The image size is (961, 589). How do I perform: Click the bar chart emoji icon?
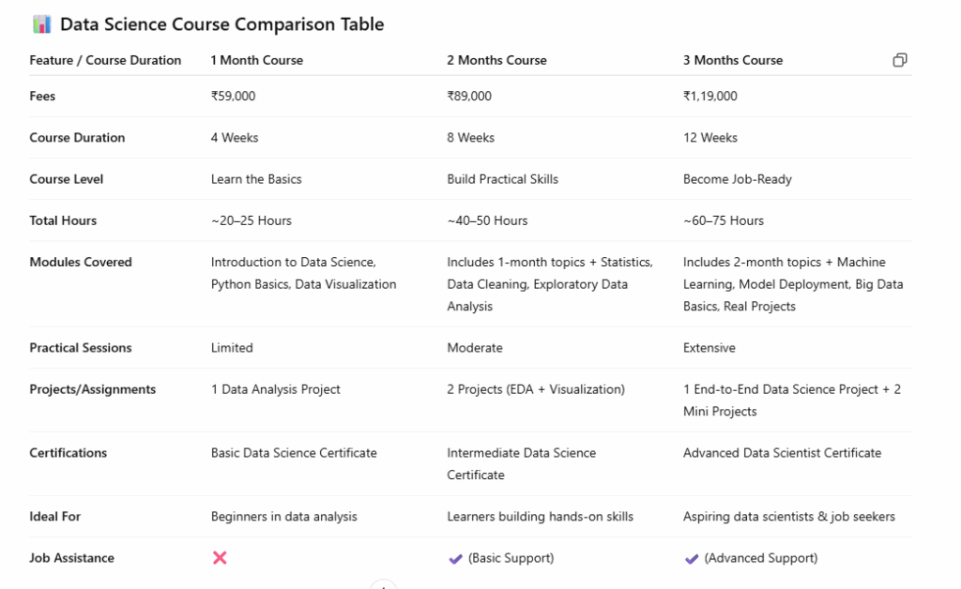pos(41,24)
